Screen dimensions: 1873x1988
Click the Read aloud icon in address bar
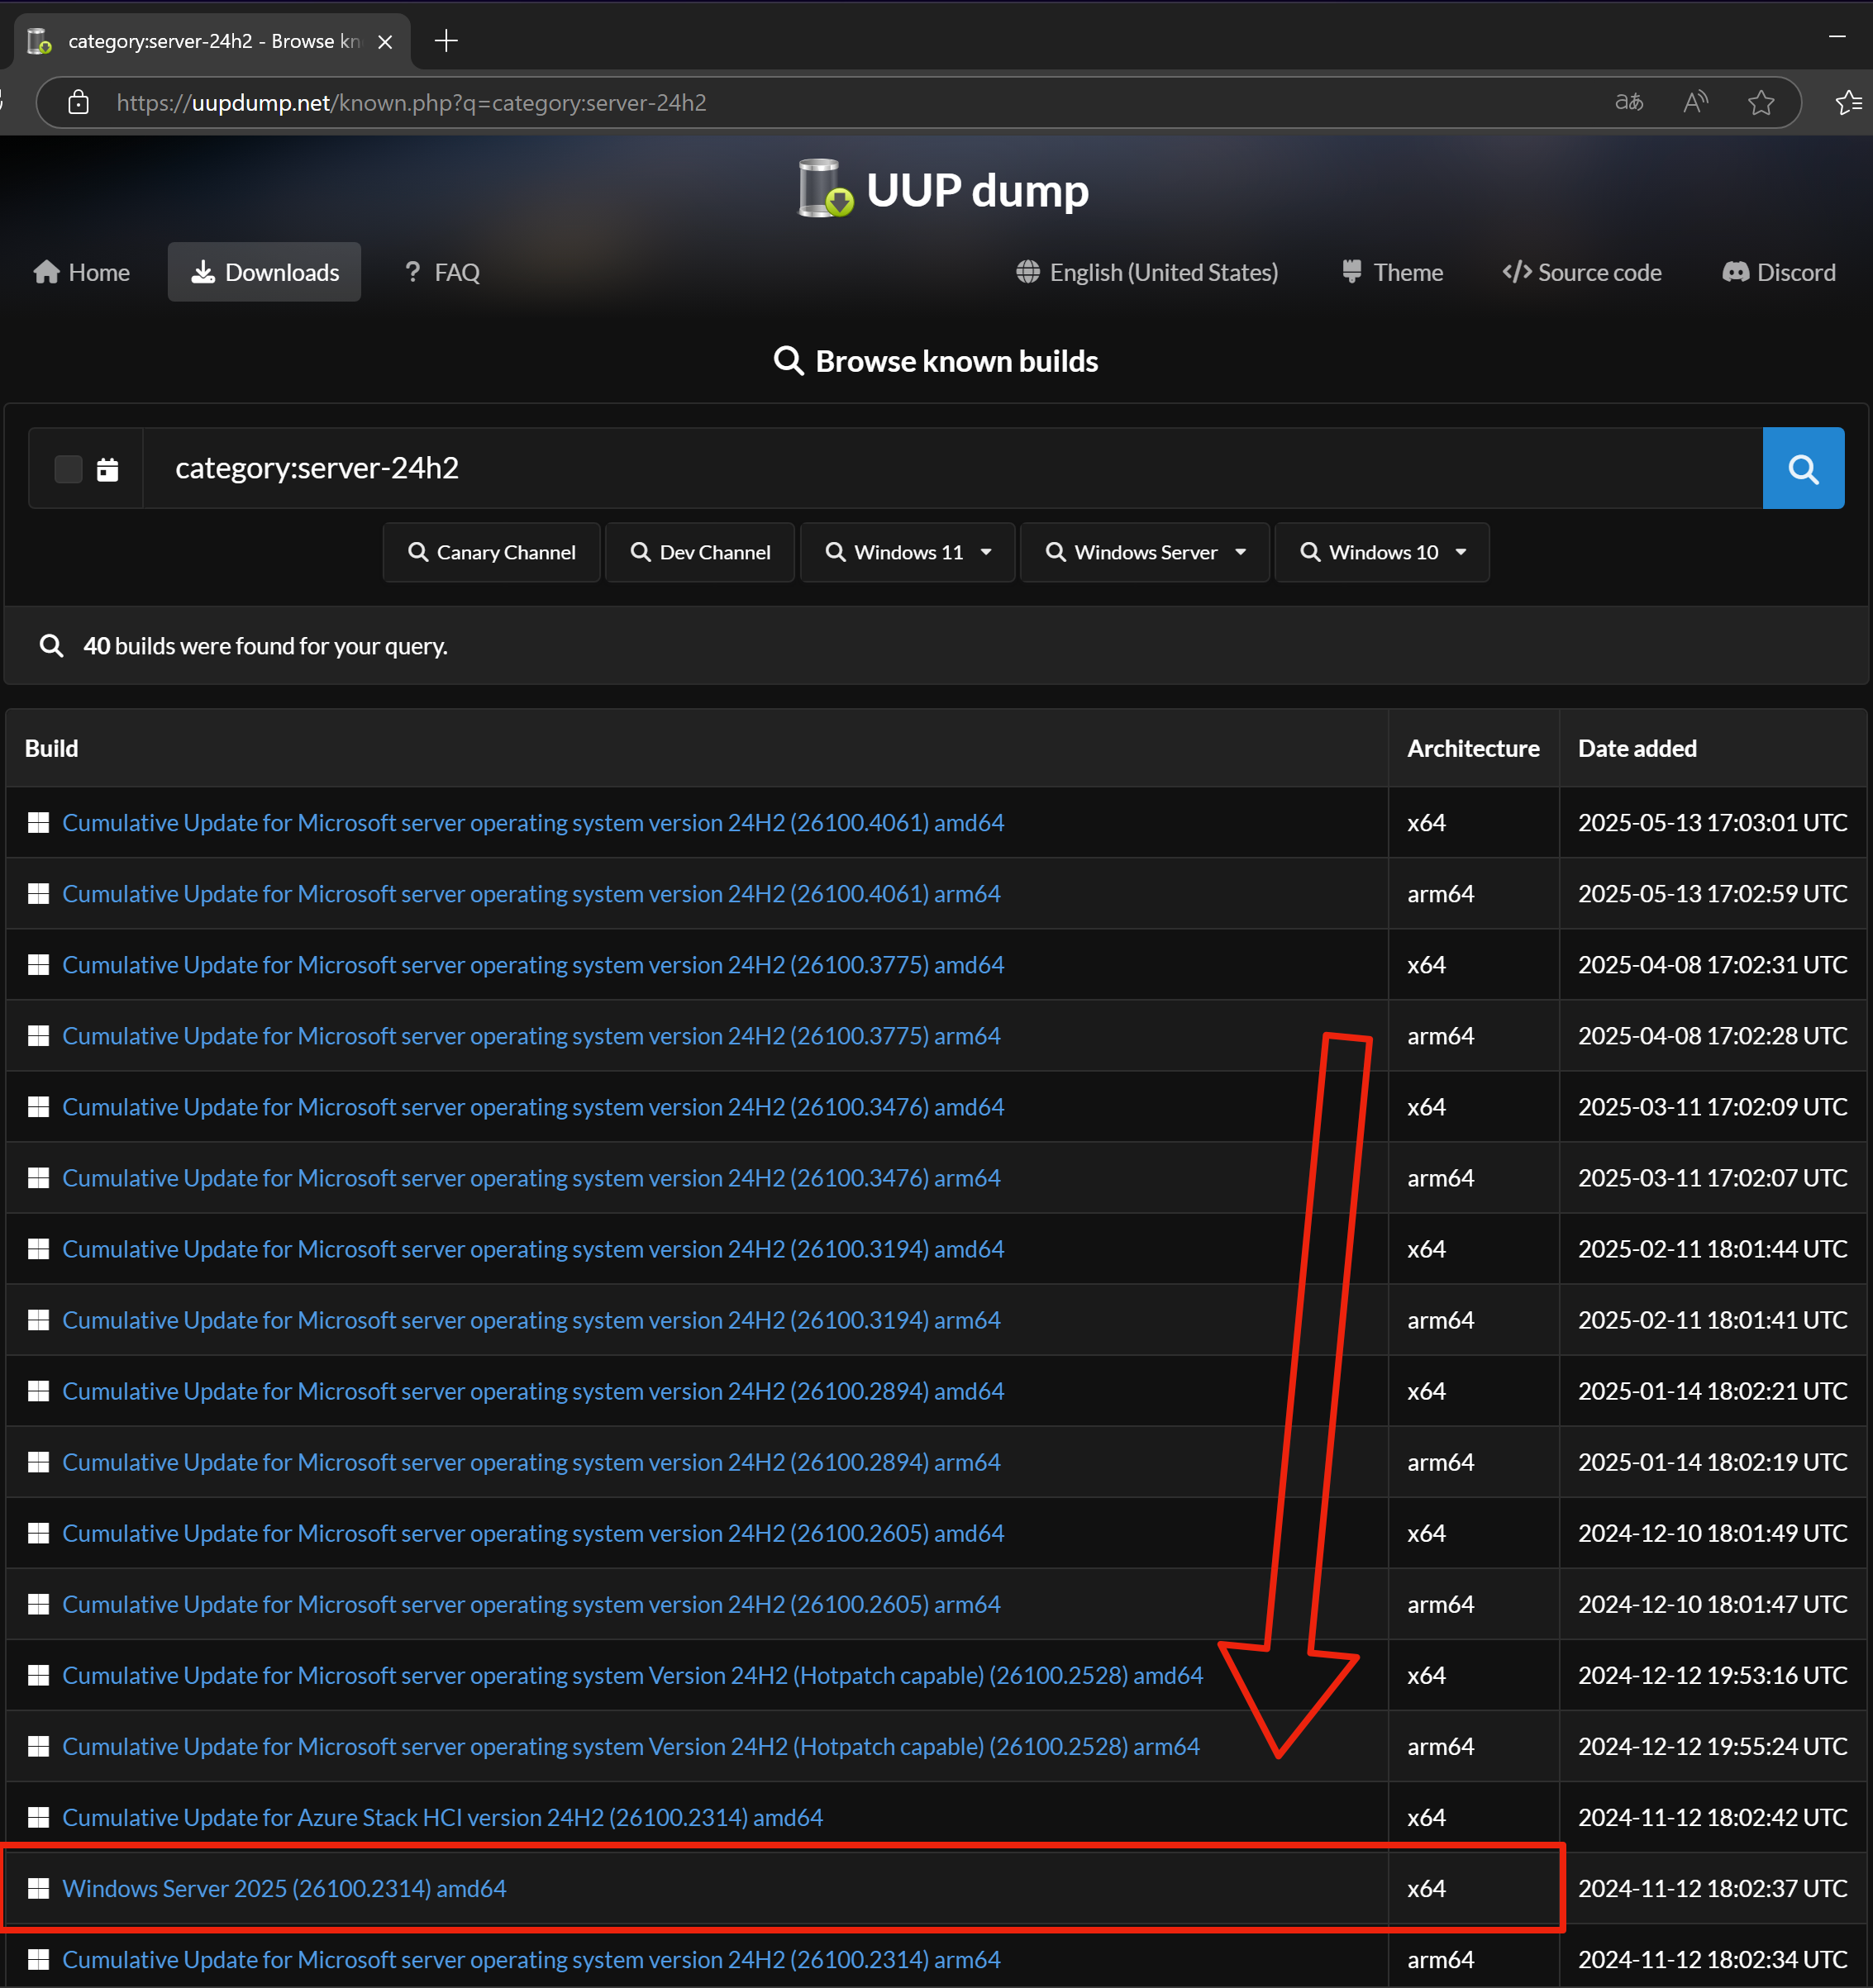1695,102
